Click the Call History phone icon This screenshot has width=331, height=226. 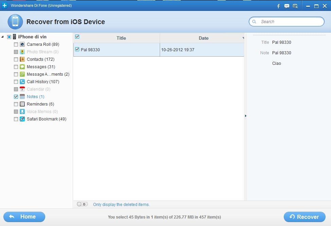(22, 81)
